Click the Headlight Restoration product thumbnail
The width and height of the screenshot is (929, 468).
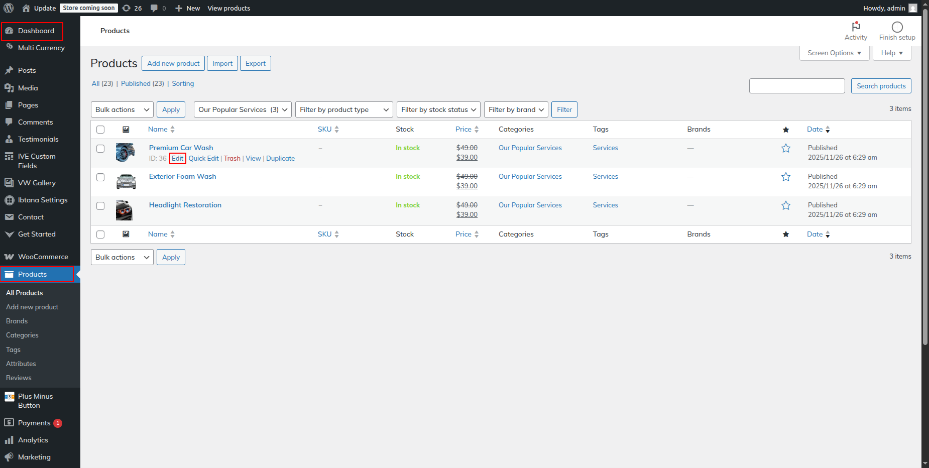(125, 210)
